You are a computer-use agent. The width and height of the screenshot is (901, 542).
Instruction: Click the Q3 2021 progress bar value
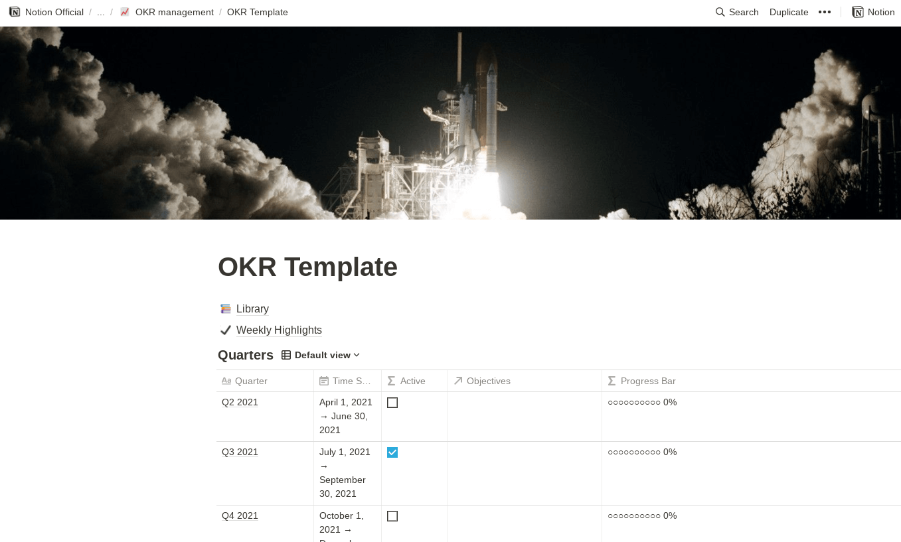click(642, 452)
